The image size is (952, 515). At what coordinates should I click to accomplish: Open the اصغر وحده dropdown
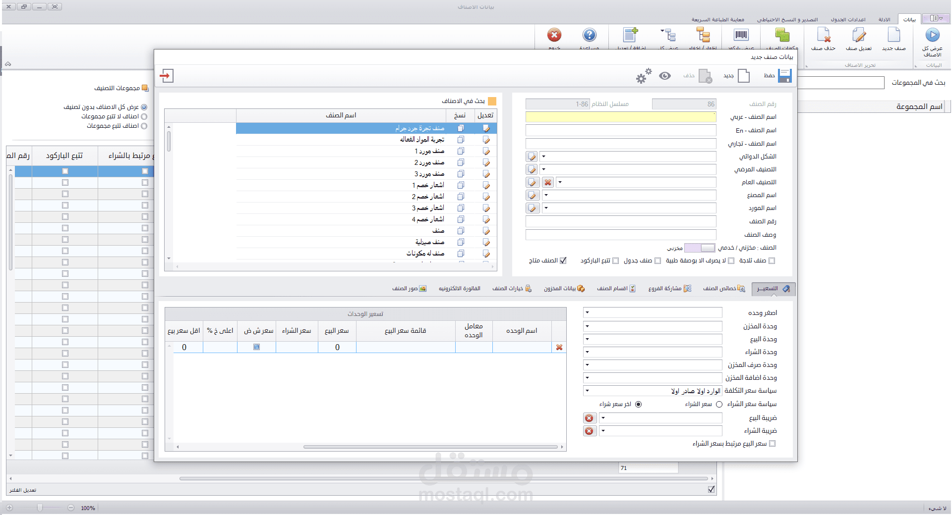(x=587, y=312)
